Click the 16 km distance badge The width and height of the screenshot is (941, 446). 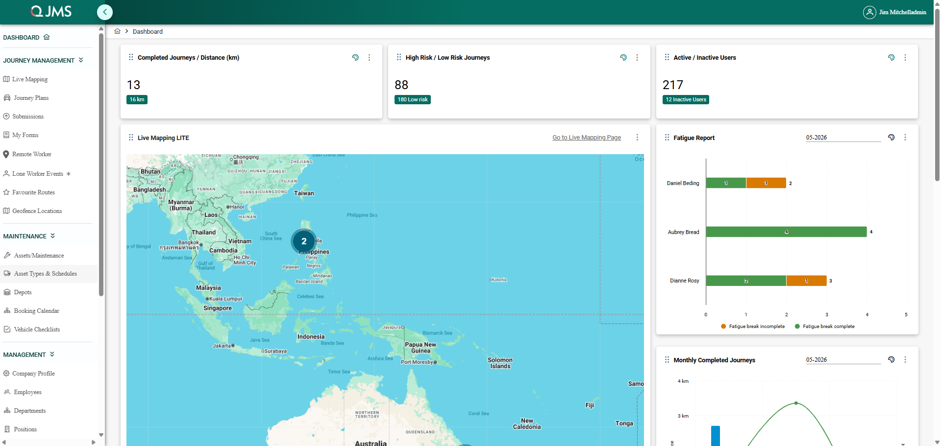click(137, 99)
